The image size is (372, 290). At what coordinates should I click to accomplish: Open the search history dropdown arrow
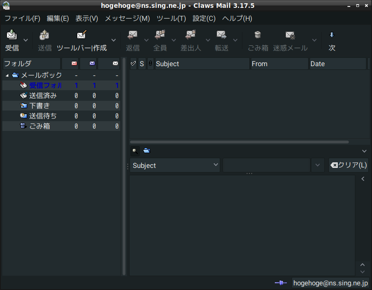(317, 165)
